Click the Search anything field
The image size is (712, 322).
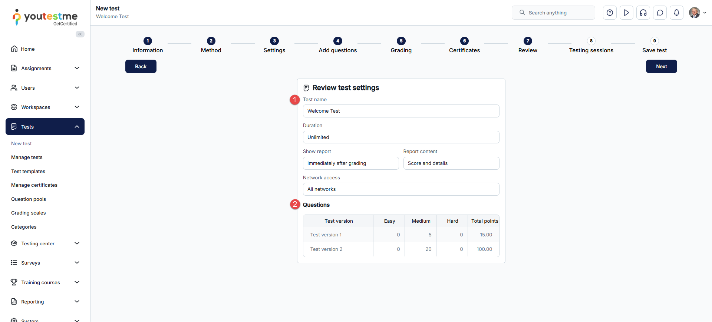point(553,13)
